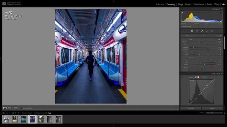This screenshot has width=227, height=127.
Task: Select main window display button 1
Action: click(3, 113)
